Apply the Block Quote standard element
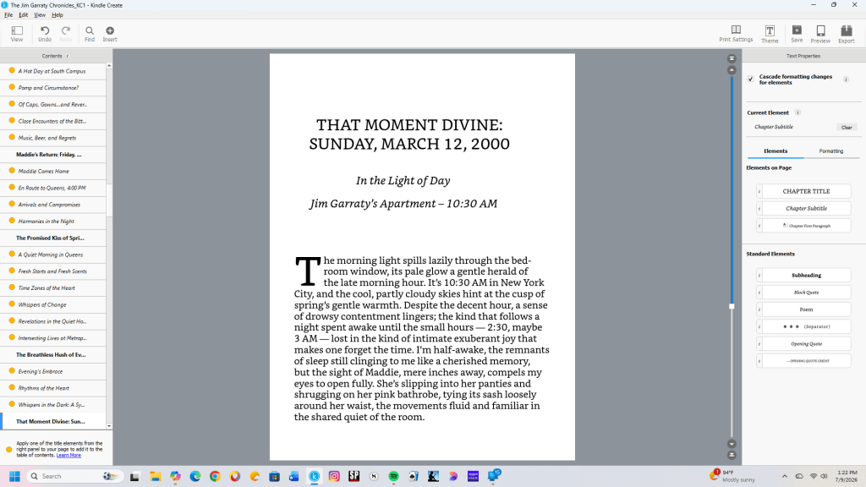 click(806, 292)
